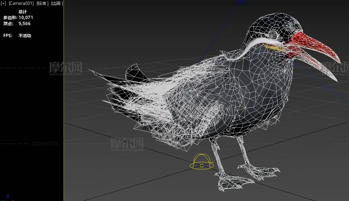Screen dimensions: 349x201
Task: Click the 多边形 polygon count 10,071
Action: 26,18
